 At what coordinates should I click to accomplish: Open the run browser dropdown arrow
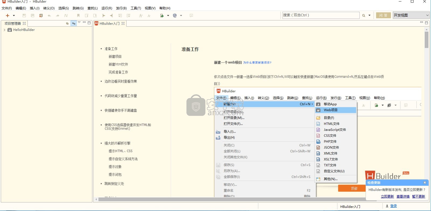click(168, 16)
